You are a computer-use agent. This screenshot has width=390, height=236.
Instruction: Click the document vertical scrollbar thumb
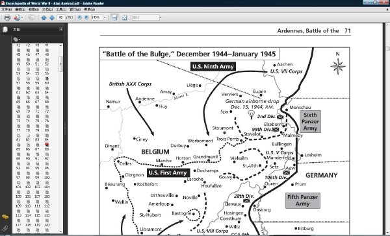tap(387, 49)
